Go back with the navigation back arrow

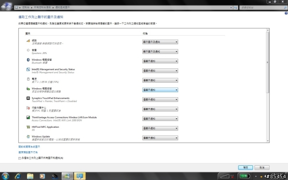(x=3, y=7)
